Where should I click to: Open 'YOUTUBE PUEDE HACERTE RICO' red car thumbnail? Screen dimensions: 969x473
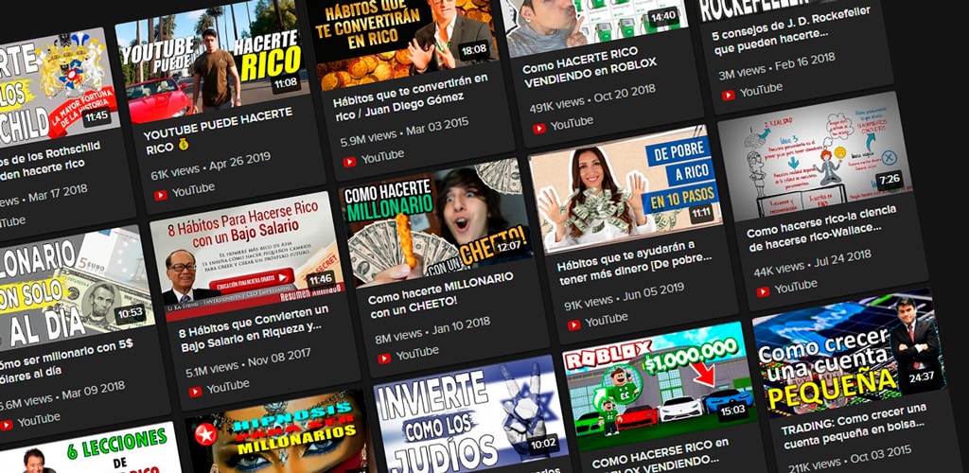[x=213, y=59]
